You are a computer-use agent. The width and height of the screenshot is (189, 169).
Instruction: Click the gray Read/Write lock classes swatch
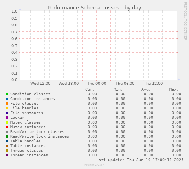[x=7, y=132]
